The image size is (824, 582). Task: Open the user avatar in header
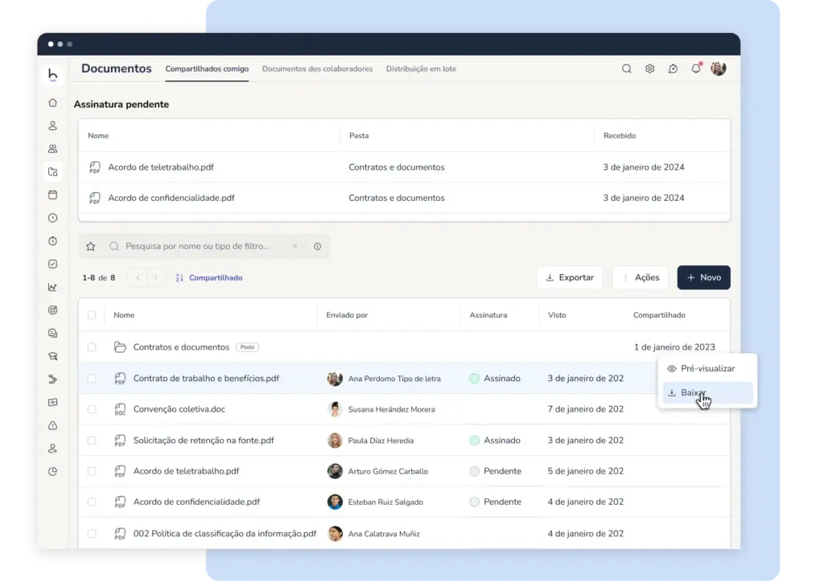click(x=719, y=68)
